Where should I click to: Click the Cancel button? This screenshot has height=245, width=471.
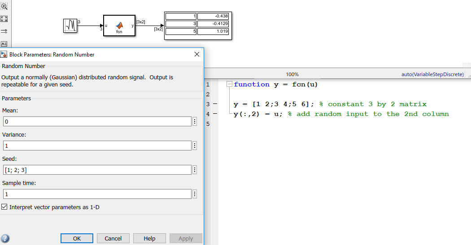(x=113, y=238)
